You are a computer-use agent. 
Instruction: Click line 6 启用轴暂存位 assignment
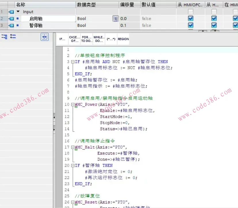(106, 80)
